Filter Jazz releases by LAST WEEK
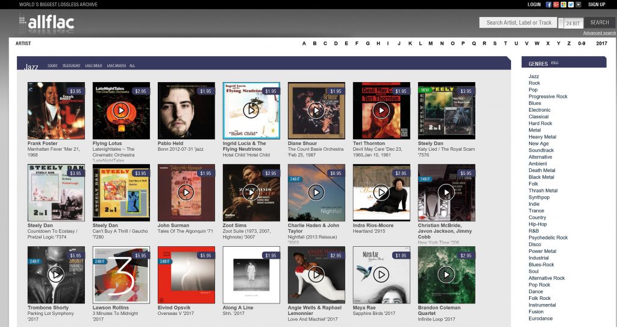 (x=93, y=65)
